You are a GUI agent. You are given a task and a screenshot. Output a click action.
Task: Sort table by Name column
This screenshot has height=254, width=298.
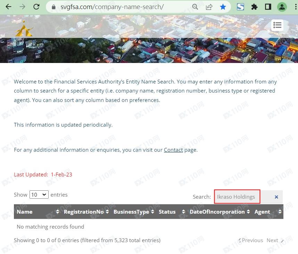pyautogui.click(x=38, y=212)
